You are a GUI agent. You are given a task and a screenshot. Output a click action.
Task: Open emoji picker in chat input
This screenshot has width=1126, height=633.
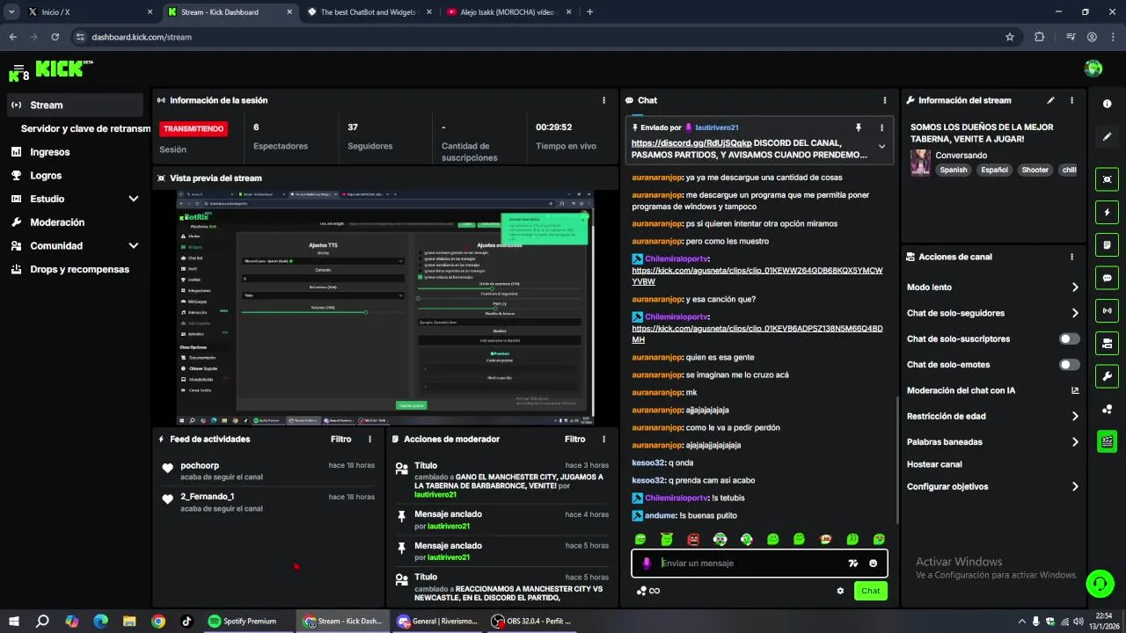tap(874, 564)
